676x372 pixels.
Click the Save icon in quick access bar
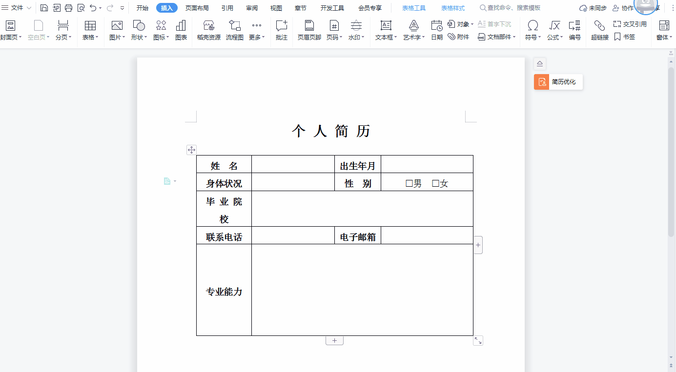[x=44, y=8]
